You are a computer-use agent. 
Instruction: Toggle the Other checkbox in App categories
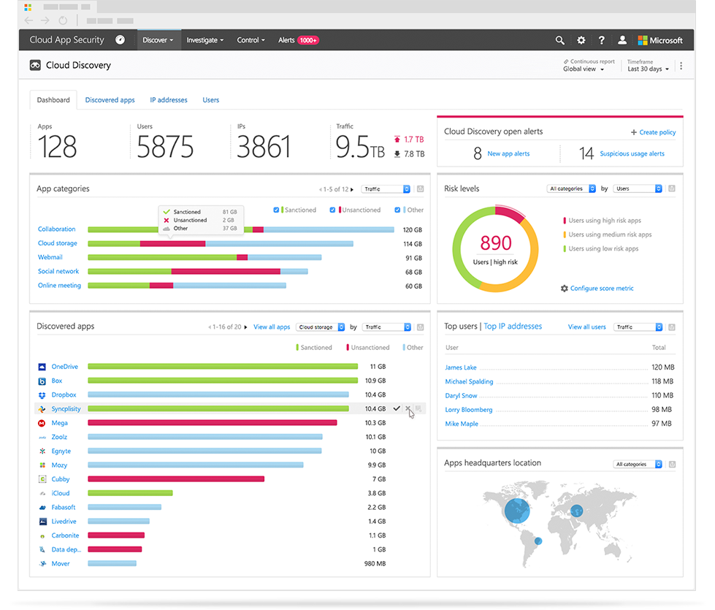(x=398, y=210)
